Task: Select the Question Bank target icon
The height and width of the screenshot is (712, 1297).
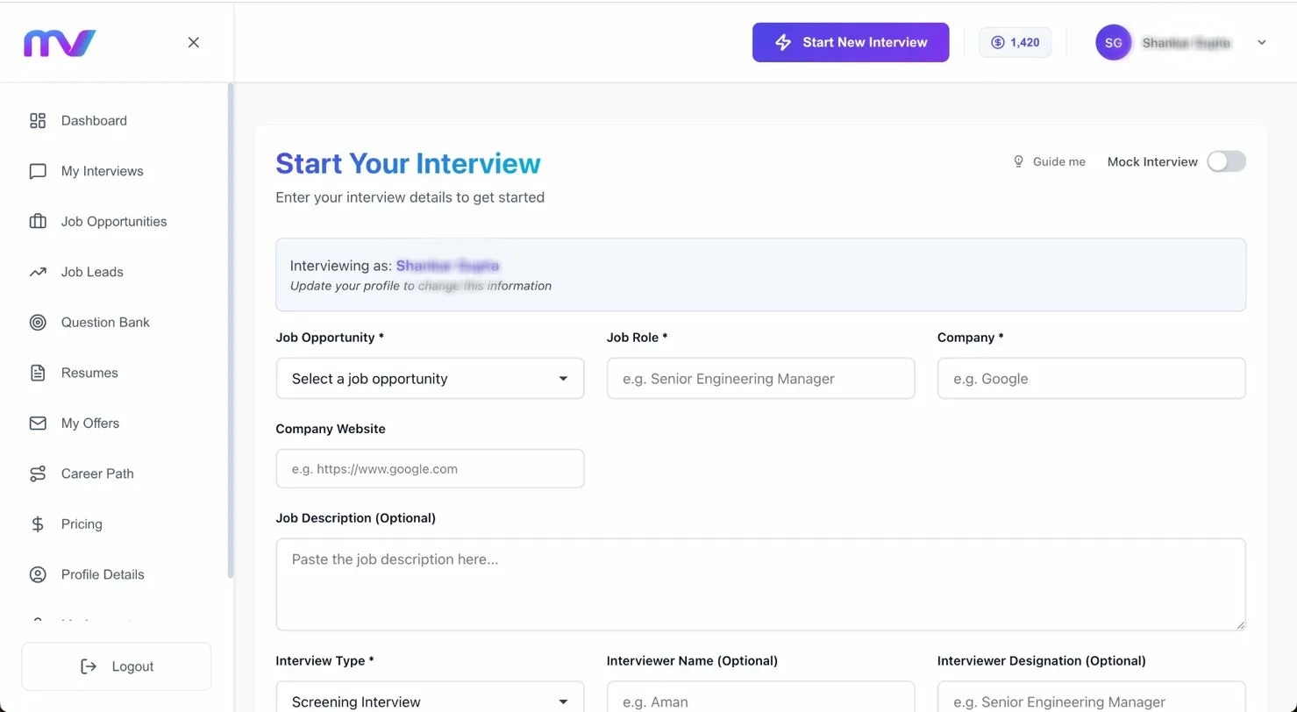Action: click(x=38, y=322)
